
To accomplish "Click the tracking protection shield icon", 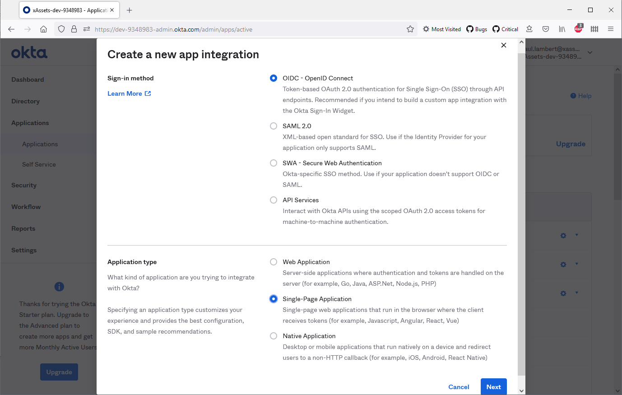I will pyautogui.click(x=61, y=28).
